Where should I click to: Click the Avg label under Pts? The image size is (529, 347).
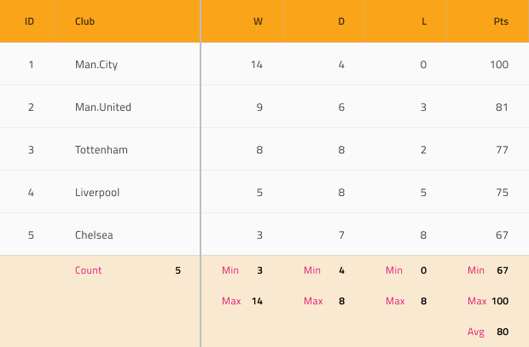tap(476, 332)
